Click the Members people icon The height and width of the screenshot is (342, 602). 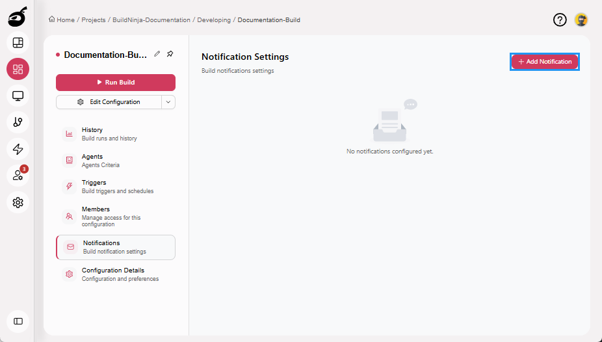(x=69, y=217)
